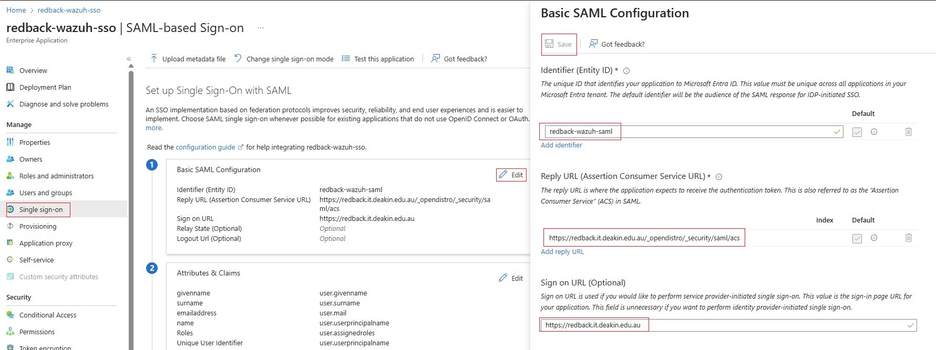Collapse the left sidebar menu chevron

point(129,59)
